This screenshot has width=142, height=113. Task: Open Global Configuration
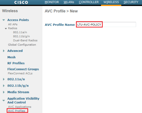click(22, 45)
